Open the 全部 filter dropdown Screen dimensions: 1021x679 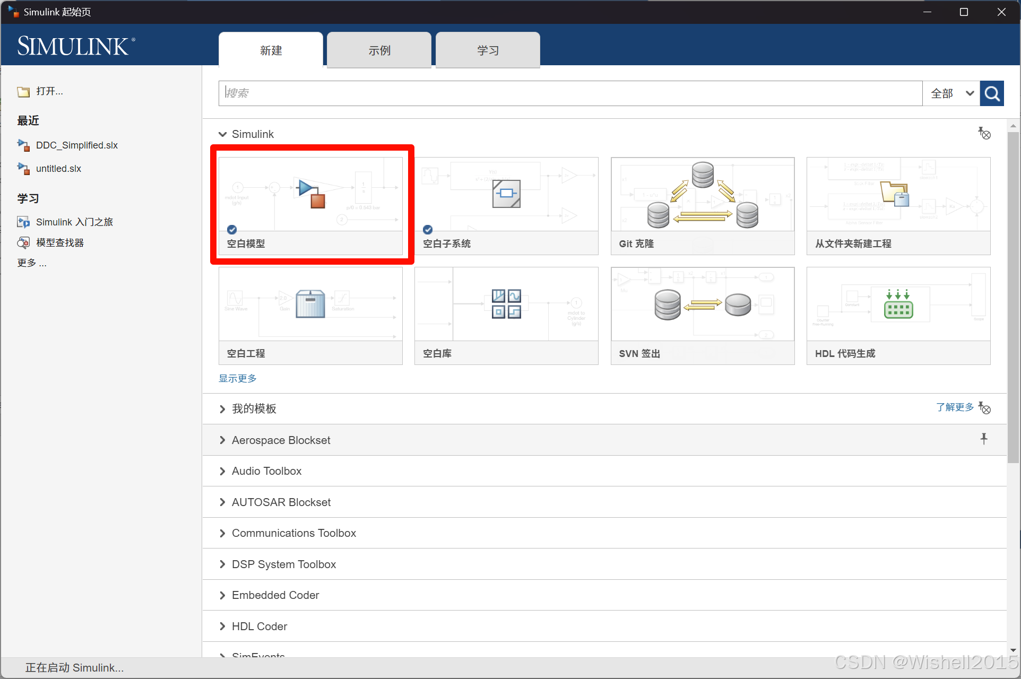(951, 93)
